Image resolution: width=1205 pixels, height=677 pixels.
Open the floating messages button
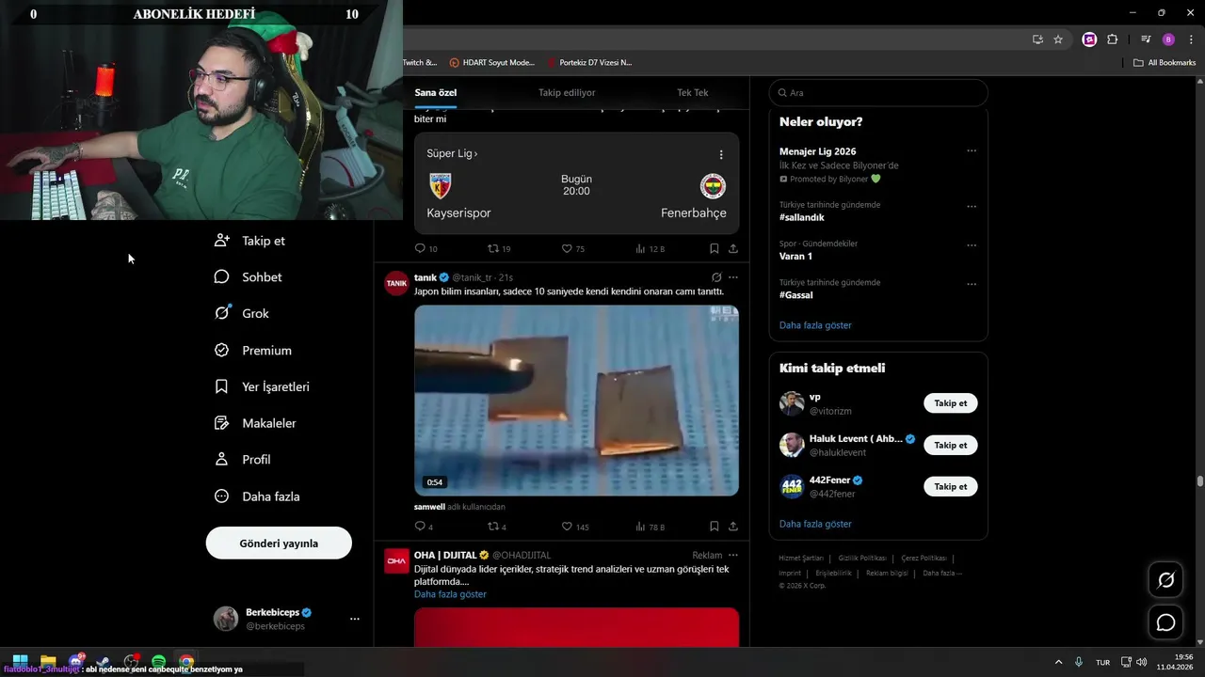click(x=1165, y=622)
